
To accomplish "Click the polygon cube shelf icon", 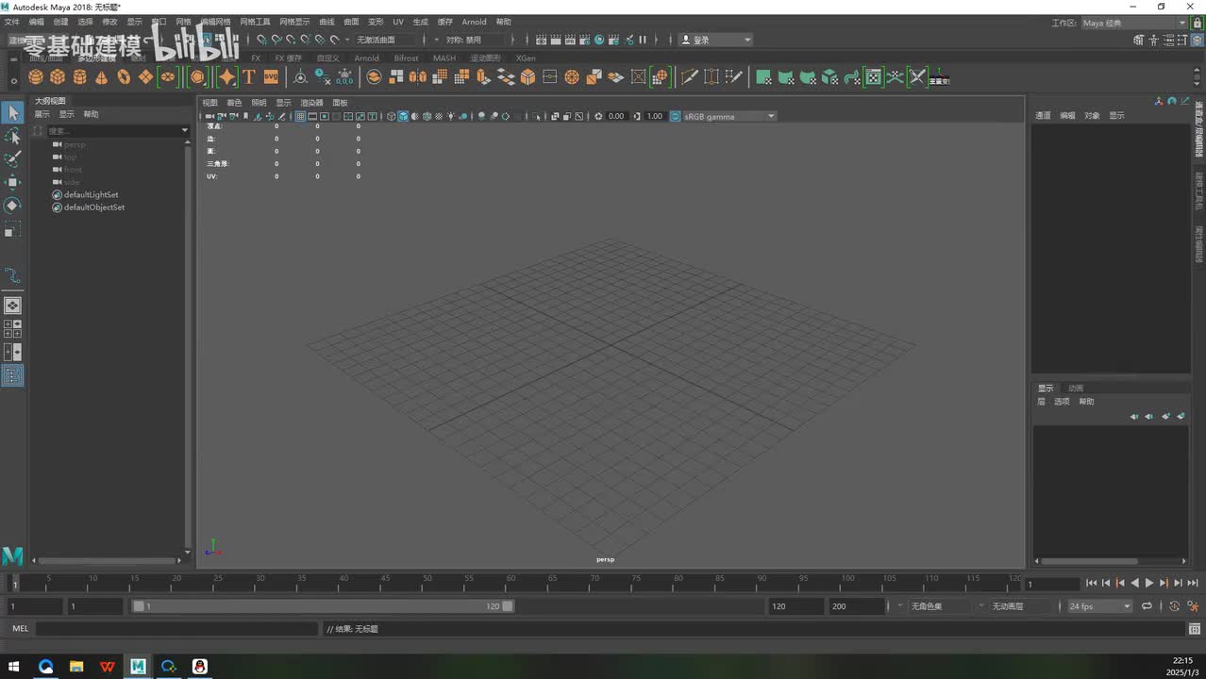I will pos(58,77).
